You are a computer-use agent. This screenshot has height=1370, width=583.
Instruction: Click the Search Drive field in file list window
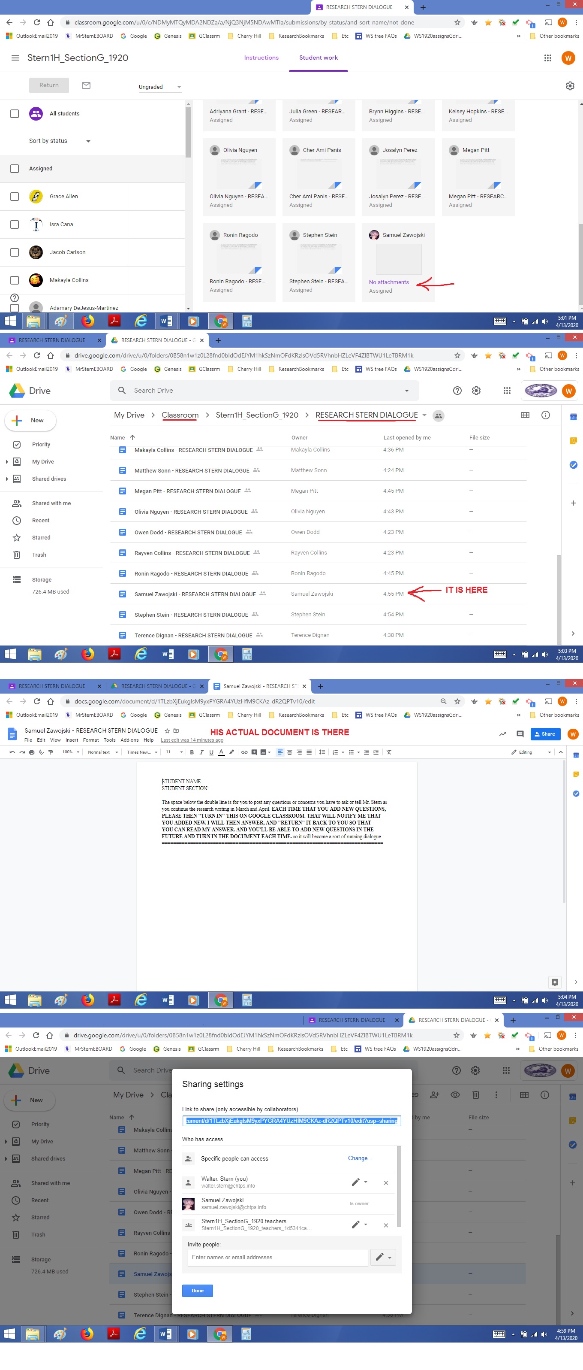click(x=264, y=391)
